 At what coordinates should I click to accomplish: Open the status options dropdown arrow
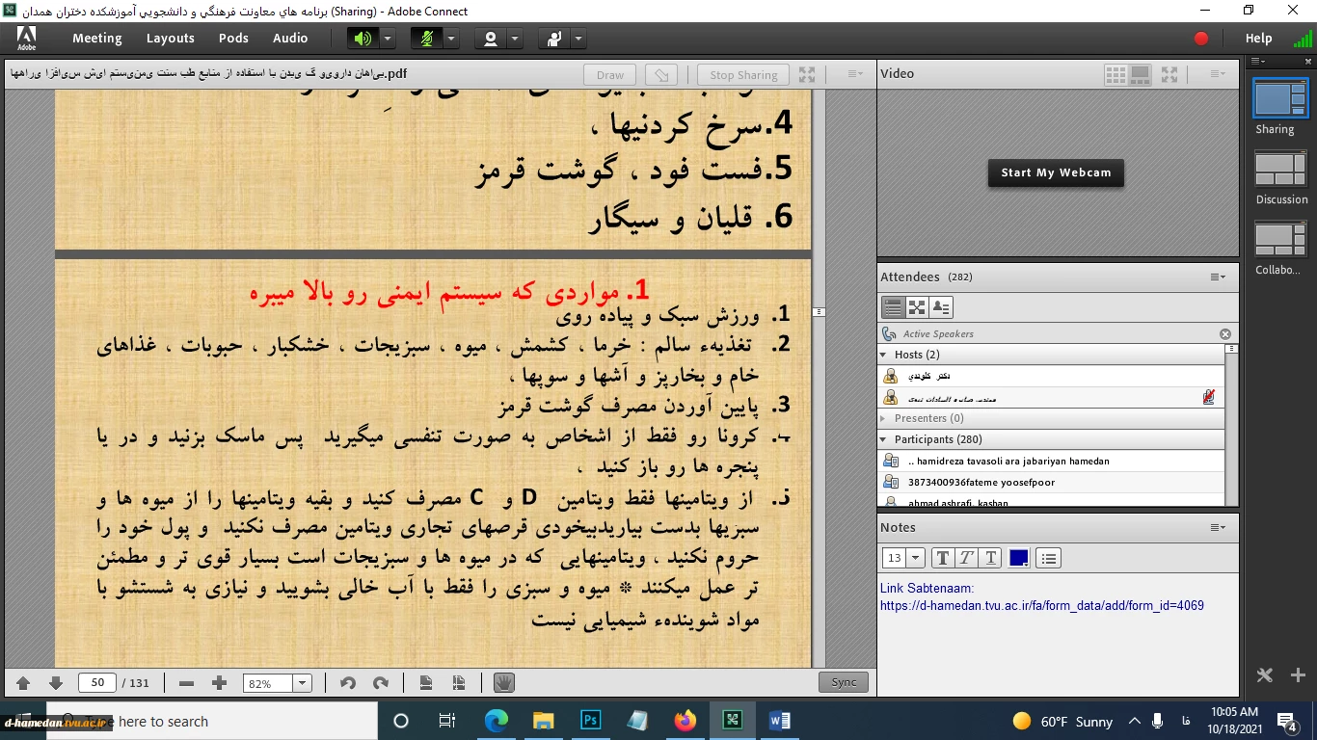(x=578, y=39)
